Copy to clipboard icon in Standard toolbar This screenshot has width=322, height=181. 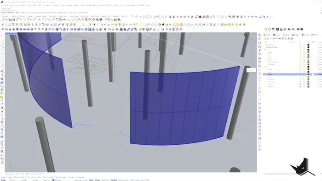24,19
